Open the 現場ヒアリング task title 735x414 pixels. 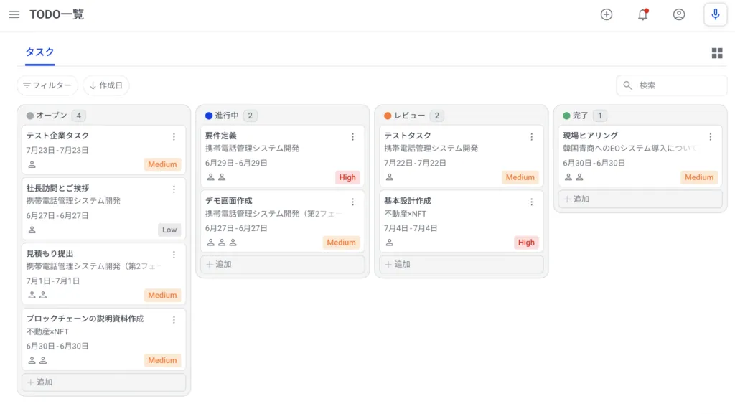[590, 136]
